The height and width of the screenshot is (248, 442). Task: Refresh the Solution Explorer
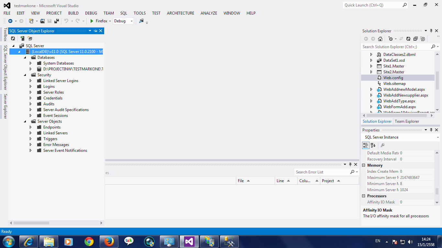coord(408,39)
